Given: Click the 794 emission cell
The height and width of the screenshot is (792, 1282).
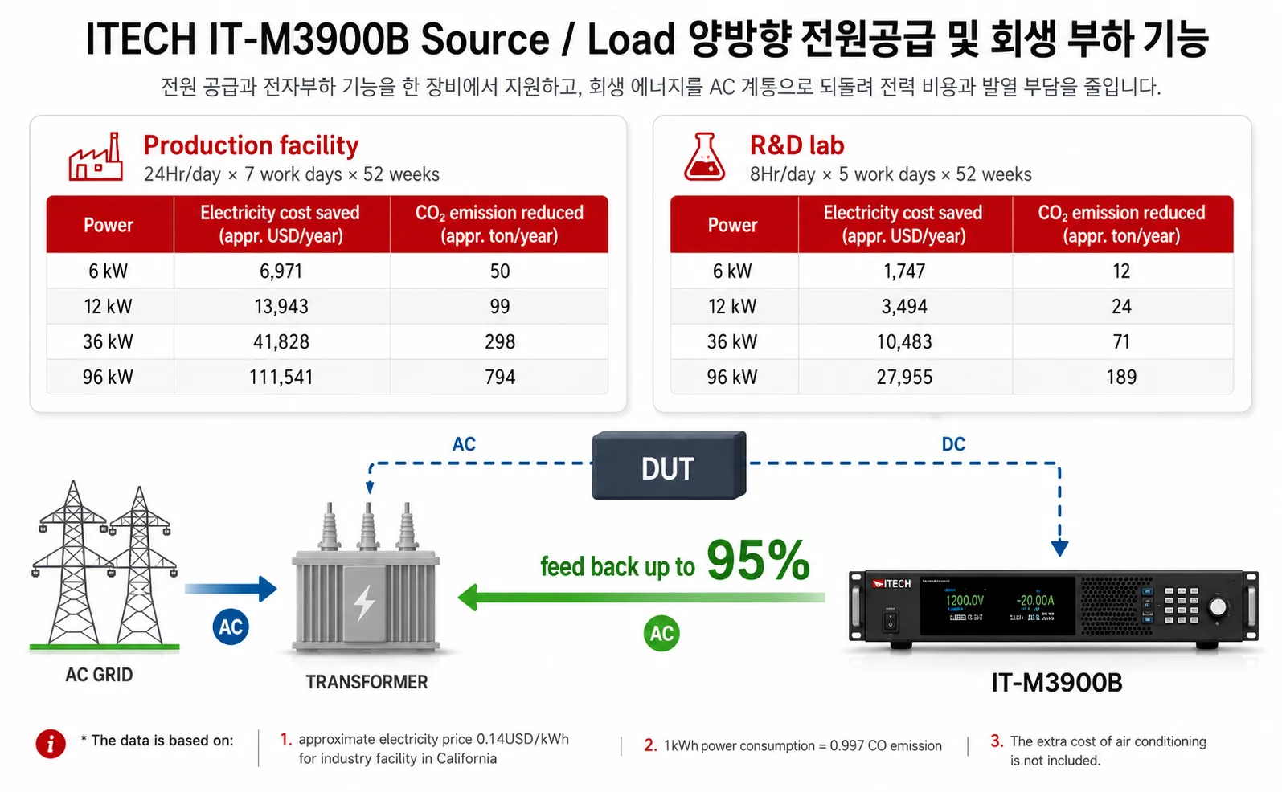Looking at the screenshot, I should pyautogui.click(x=500, y=378).
